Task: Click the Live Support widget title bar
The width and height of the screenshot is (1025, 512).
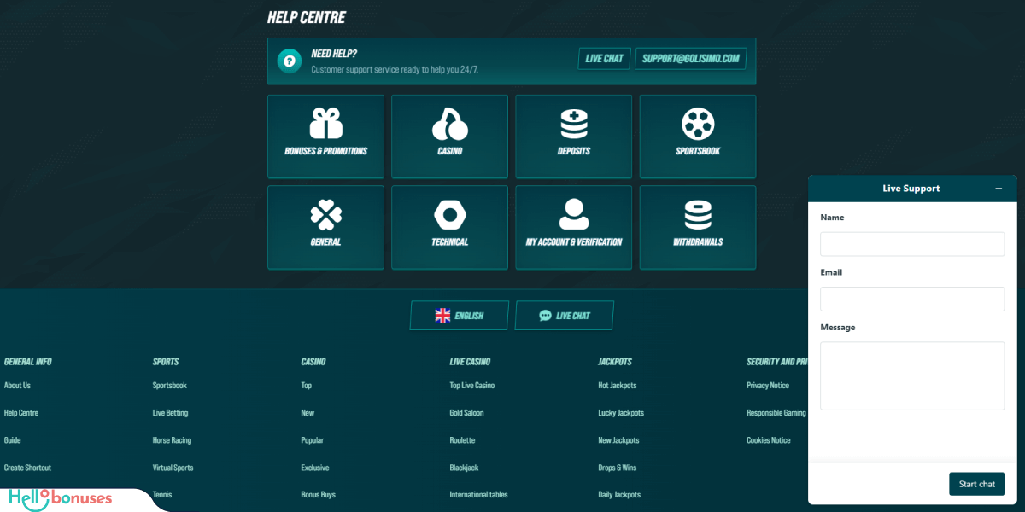Action: pyautogui.click(x=912, y=189)
